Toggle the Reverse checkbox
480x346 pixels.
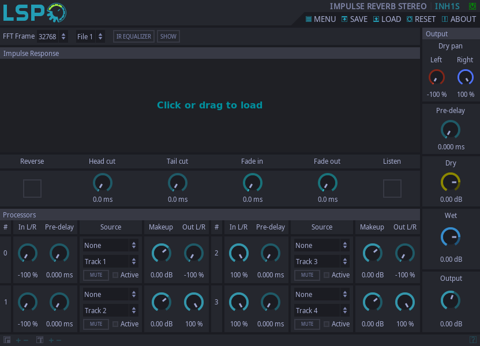pos(32,189)
